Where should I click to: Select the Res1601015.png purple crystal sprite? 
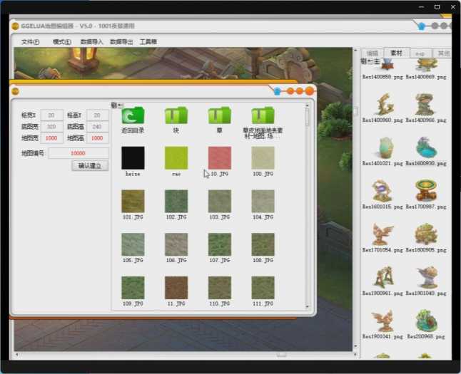[382, 191]
